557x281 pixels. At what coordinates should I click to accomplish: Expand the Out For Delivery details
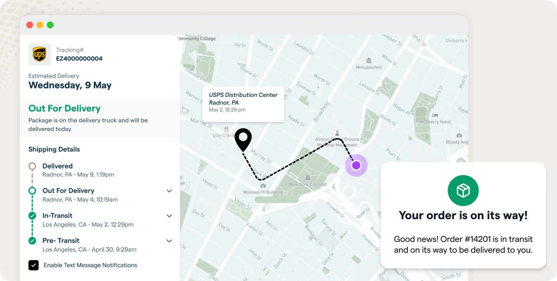click(x=169, y=191)
